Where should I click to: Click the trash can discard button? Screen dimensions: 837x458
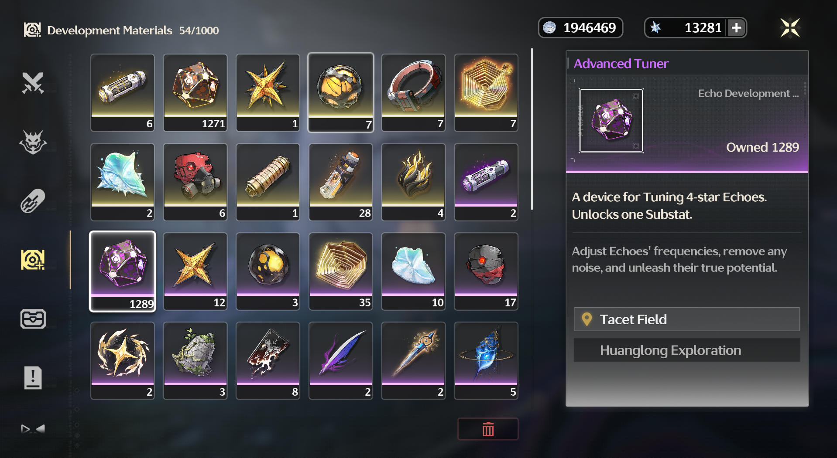[x=488, y=429]
